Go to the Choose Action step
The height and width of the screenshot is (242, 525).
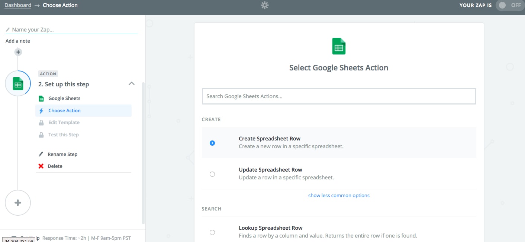click(84, 111)
